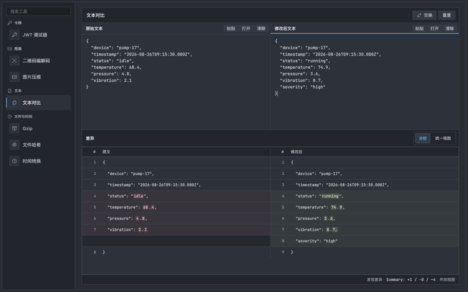Viewport: 468px width, 292px height.
Task: Click the modified "pressure": 3.6 diff line
Action: click(365, 218)
